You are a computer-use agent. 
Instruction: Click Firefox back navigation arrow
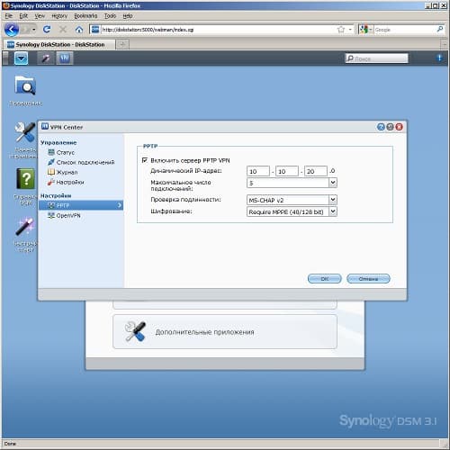[x=12, y=30]
